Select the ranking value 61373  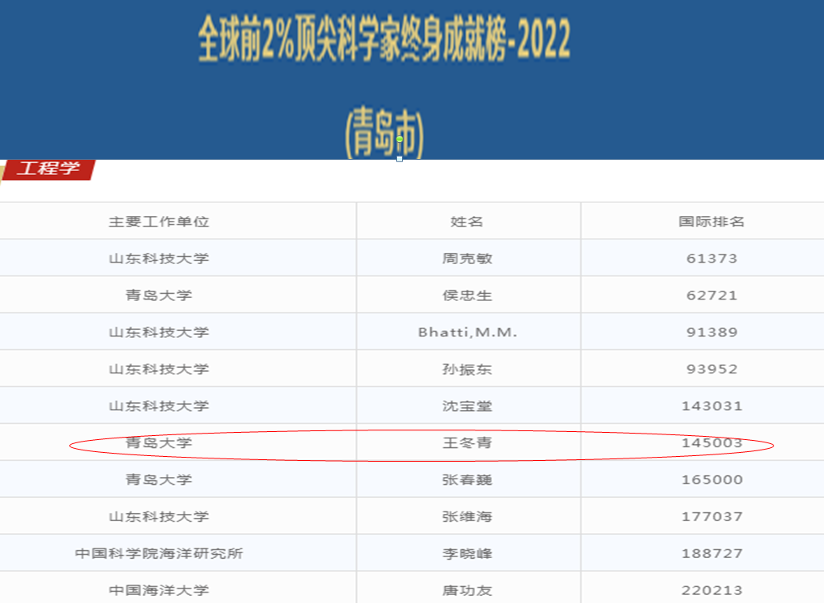point(711,259)
